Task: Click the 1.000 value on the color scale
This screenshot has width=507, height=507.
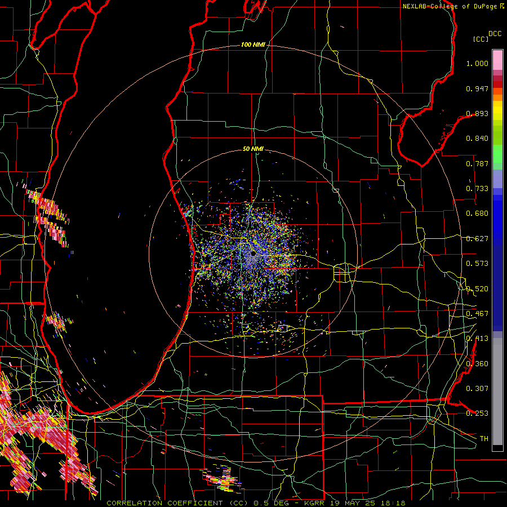Action: [477, 63]
